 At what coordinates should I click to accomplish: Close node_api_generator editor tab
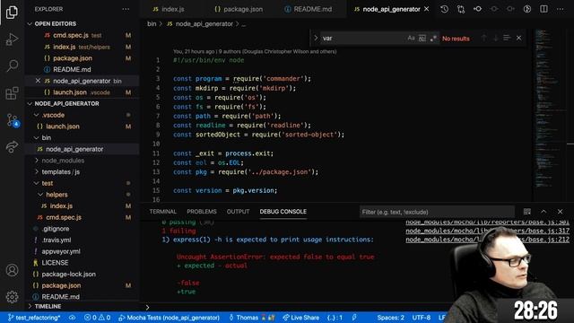click(x=427, y=9)
